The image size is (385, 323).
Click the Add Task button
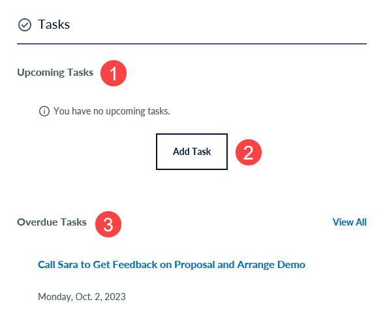pos(192,152)
